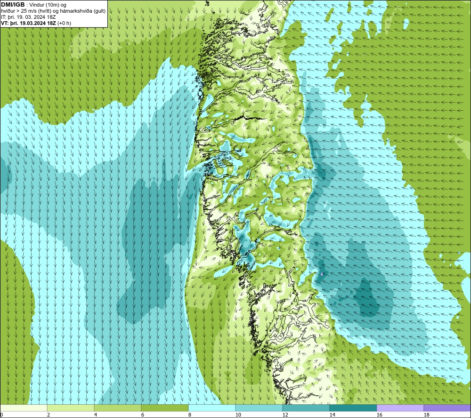The height and width of the screenshot is (418, 471).
Task: Click the legend scale label 14
Action: (x=332, y=415)
